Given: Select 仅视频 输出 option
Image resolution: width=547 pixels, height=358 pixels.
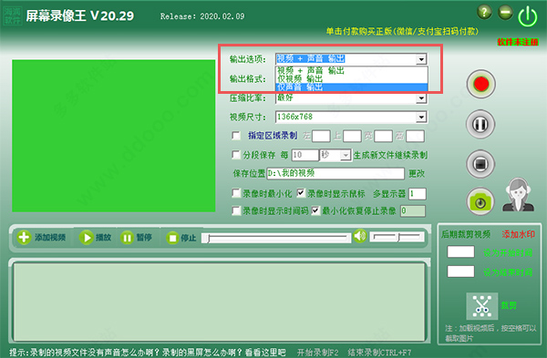Looking at the screenshot, I should pos(352,79).
